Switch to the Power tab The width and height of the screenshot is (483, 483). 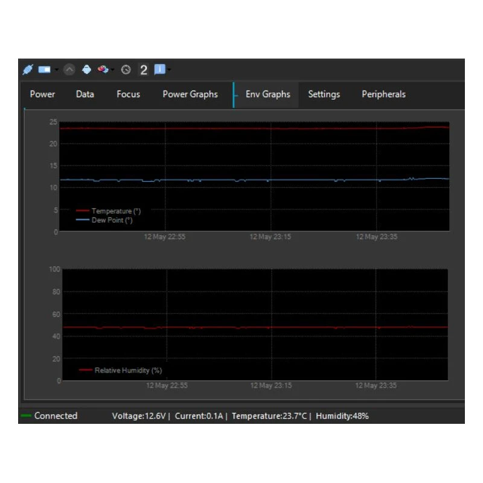click(x=42, y=94)
